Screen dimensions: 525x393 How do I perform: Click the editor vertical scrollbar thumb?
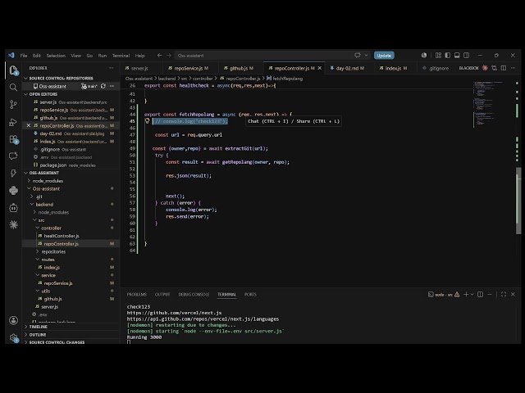point(518,201)
